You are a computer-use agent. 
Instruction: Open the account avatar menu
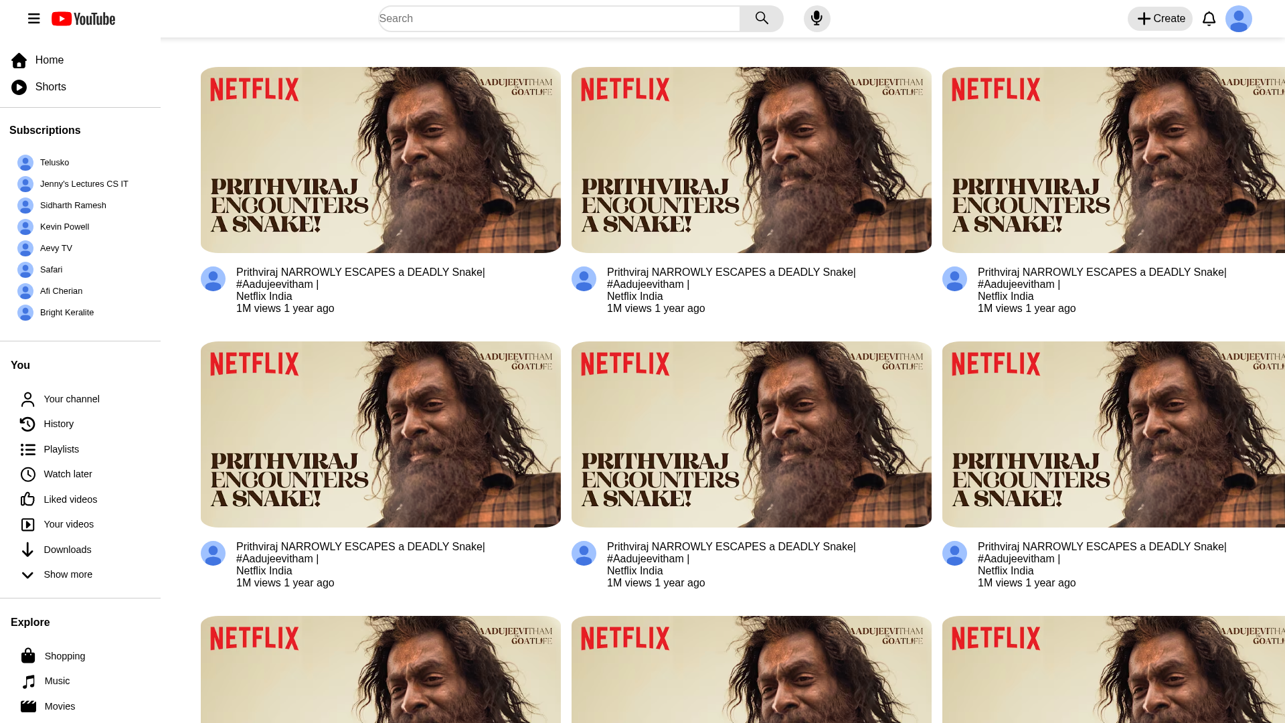1238,19
